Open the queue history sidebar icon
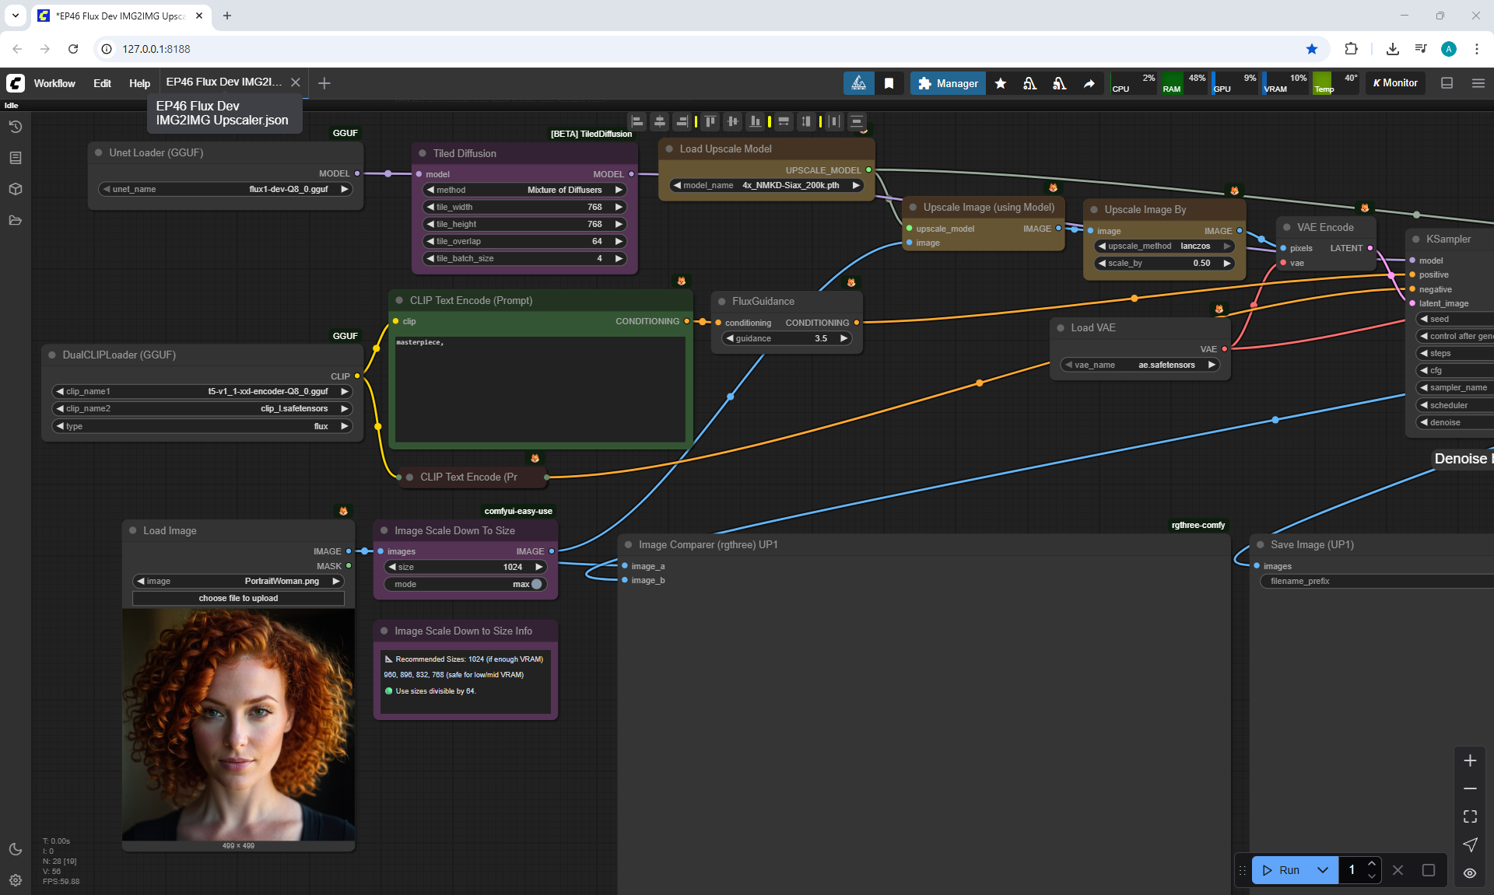 click(15, 127)
